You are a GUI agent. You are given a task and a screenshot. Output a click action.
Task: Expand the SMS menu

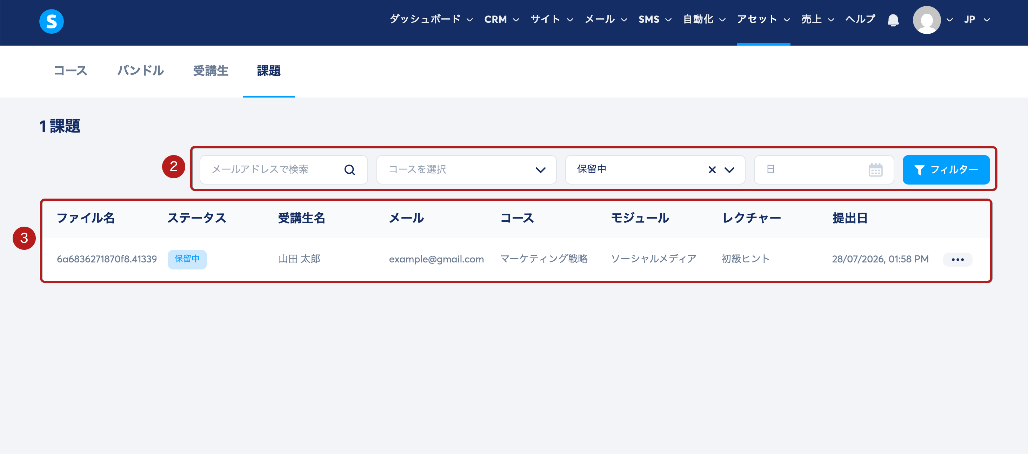pos(655,19)
